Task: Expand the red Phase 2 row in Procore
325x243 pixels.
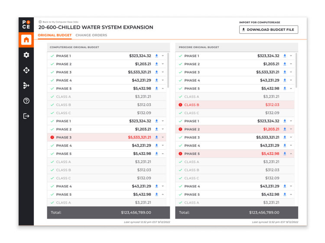Action: [x=291, y=129]
